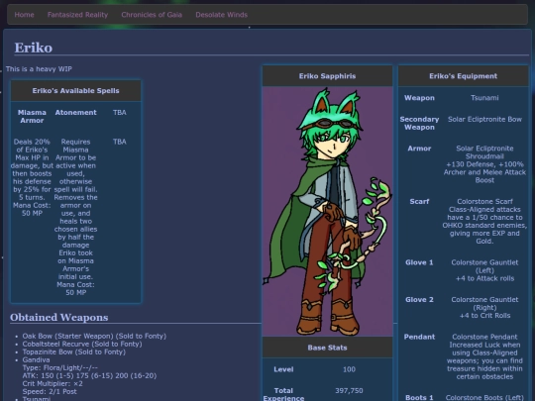Click the Colorstone Scarf description
The width and height of the screenshot is (535, 401).
point(484,221)
